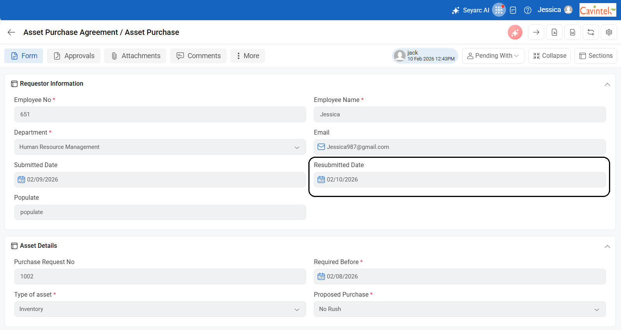Collapse the Requestor Information section

tap(607, 84)
